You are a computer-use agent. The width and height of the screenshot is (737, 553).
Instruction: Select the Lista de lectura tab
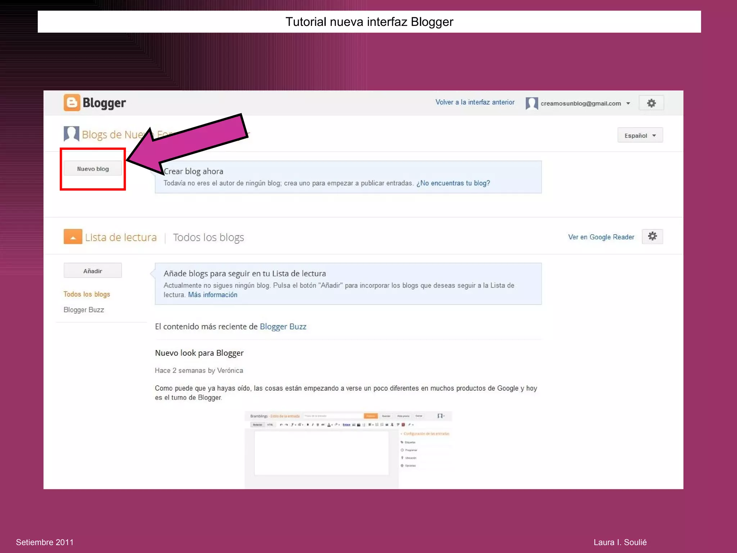coord(121,237)
